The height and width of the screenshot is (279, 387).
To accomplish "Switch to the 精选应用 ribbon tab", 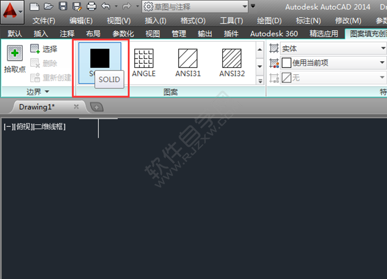I will pyautogui.click(x=324, y=34).
